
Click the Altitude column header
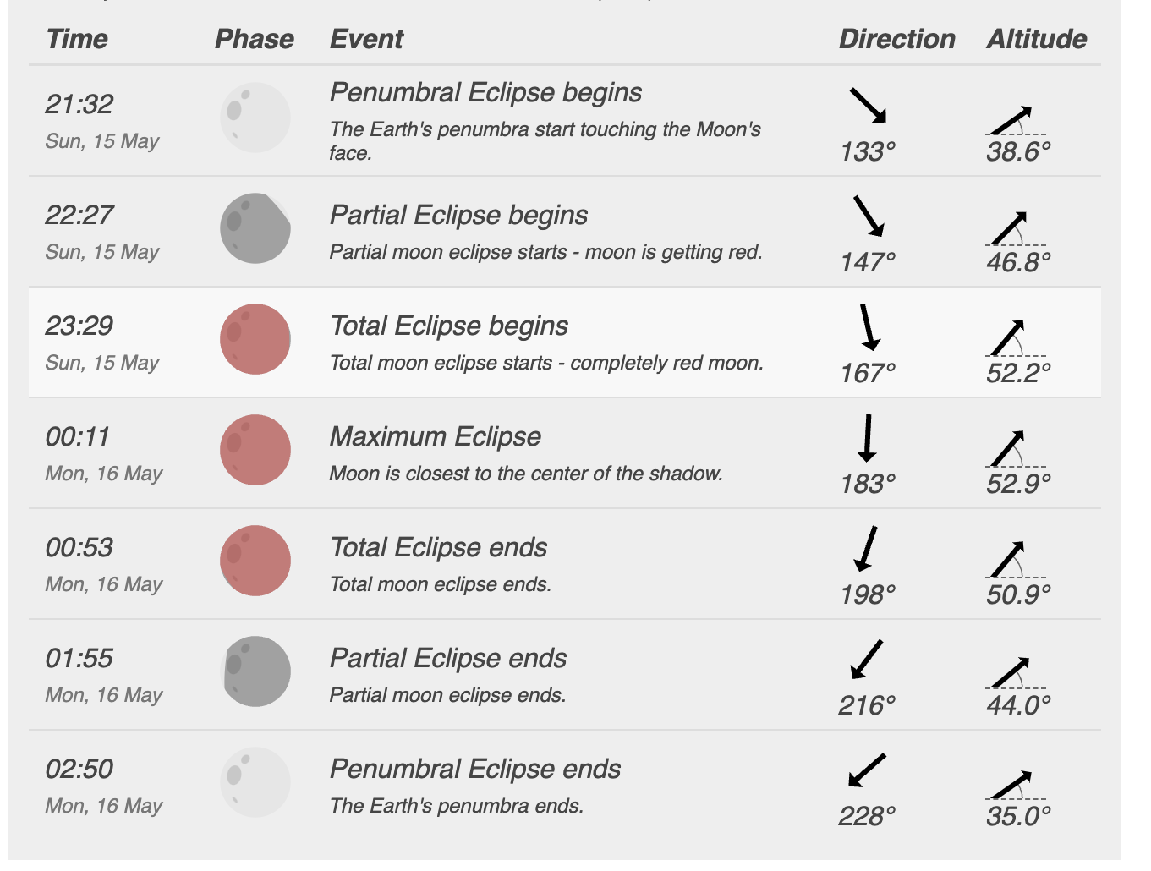click(x=1037, y=39)
